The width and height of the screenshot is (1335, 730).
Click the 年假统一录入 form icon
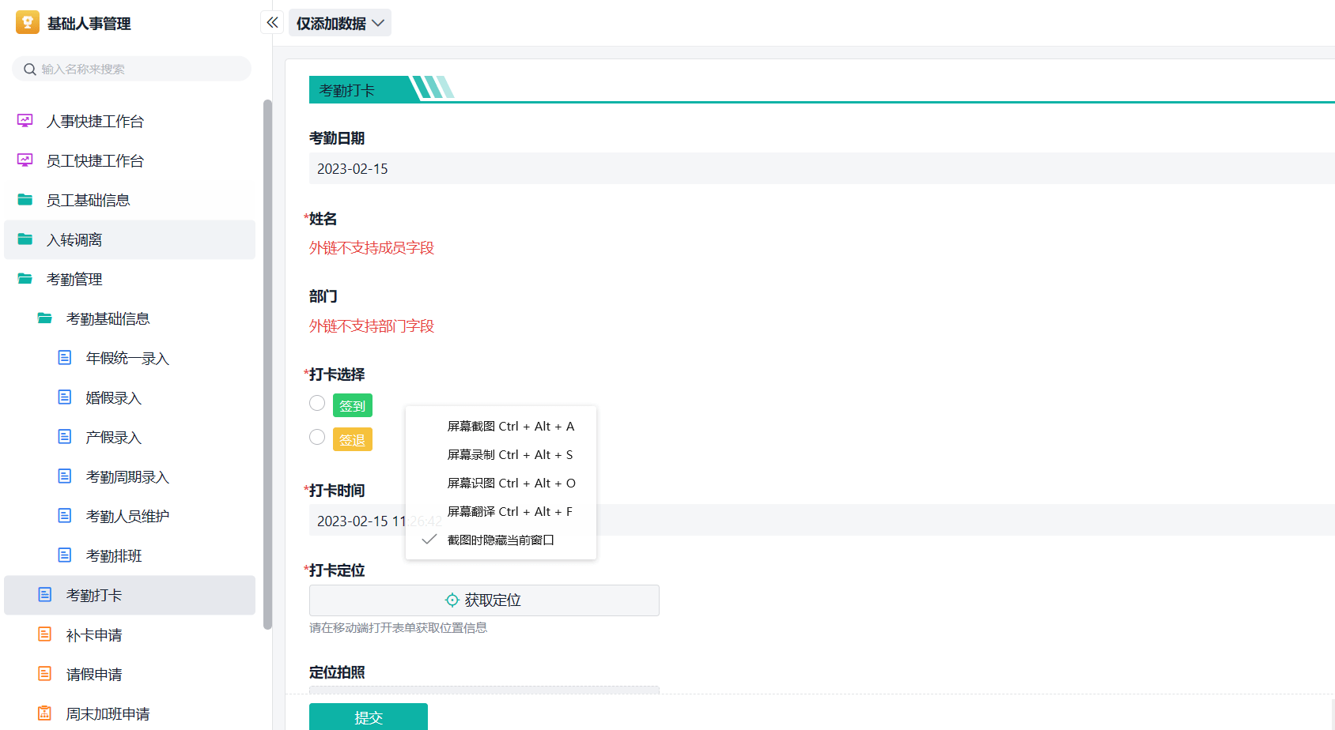pyautogui.click(x=65, y=358)
